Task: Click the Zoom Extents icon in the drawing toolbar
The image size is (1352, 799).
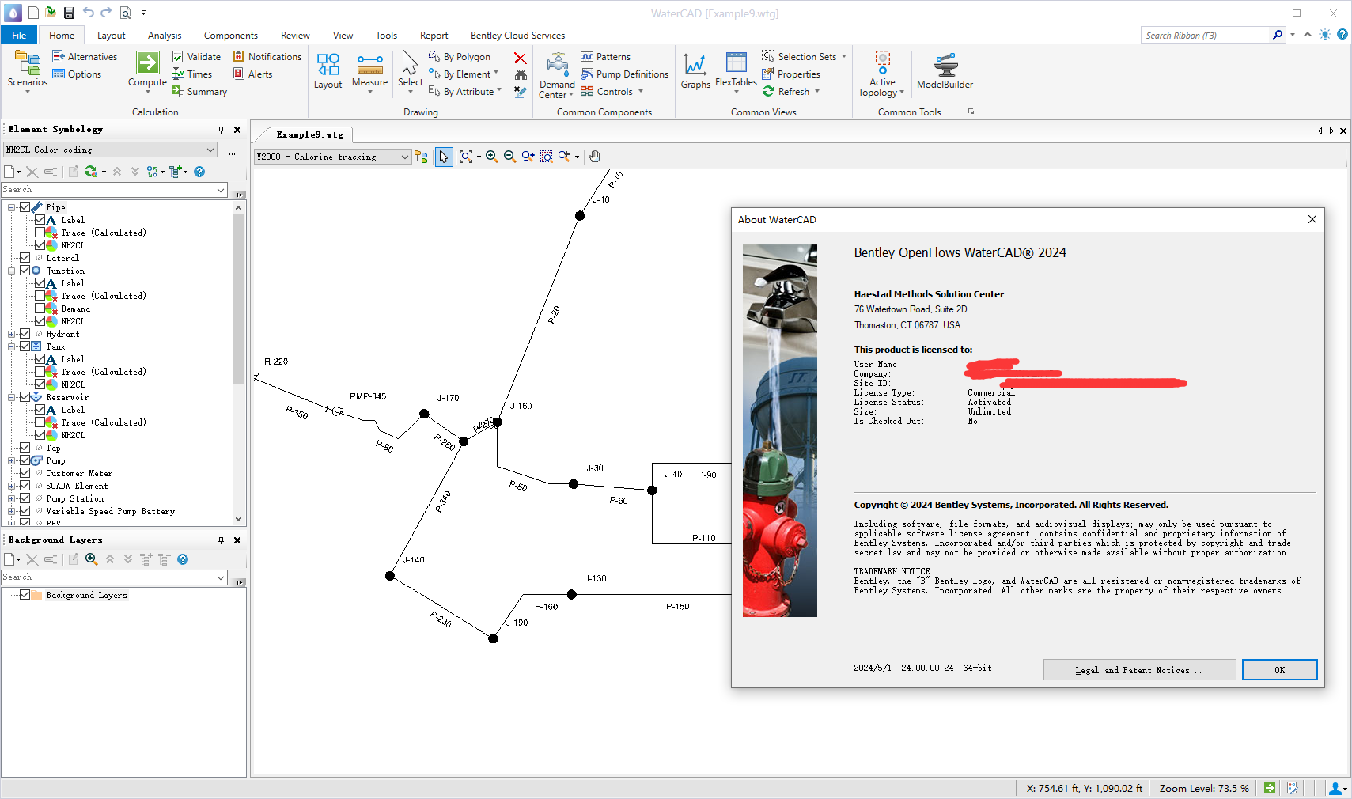Action: tap(466, 157)
